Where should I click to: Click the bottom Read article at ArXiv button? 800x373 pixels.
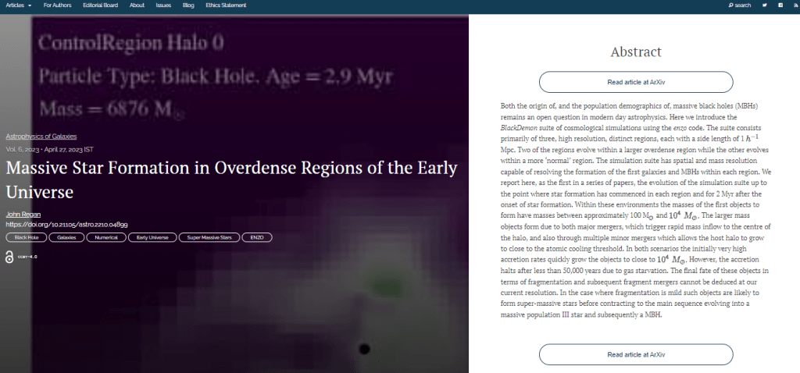[x=636, y=354]
